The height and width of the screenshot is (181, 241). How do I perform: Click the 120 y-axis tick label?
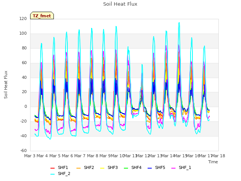23,19
